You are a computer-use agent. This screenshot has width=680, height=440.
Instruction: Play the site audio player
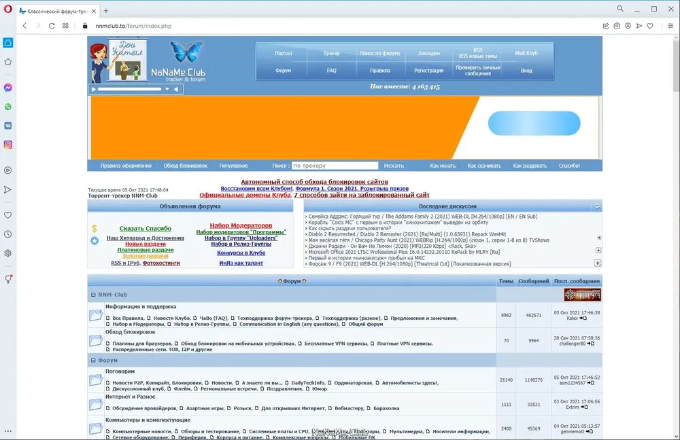[x=93, y=89]
